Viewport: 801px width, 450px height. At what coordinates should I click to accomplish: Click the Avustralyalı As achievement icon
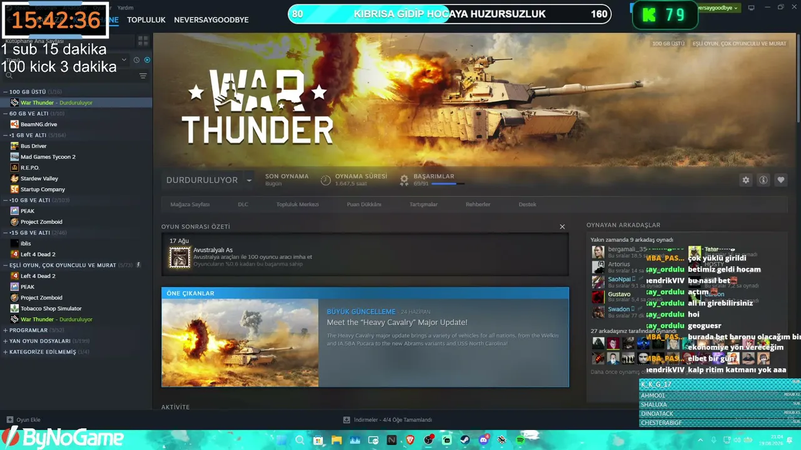[x=180, y=257]
